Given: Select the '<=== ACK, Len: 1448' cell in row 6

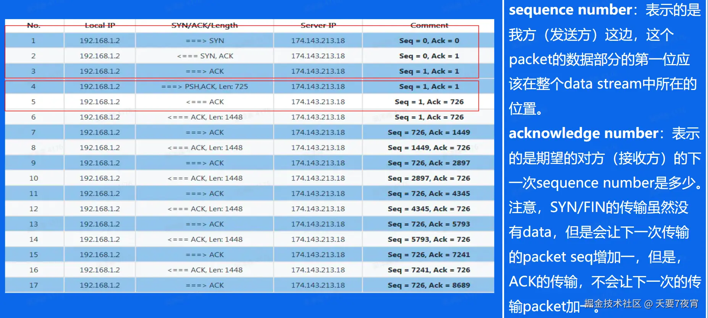Looking at the screenshot, I should tap(205, 117).
